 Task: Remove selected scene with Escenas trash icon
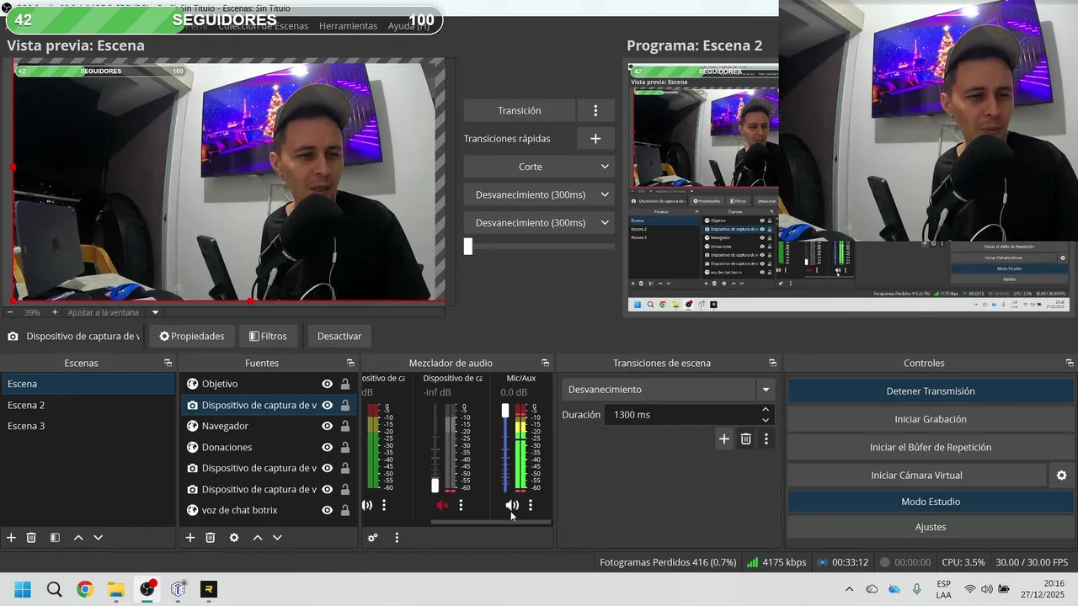(x=31, y=538)
